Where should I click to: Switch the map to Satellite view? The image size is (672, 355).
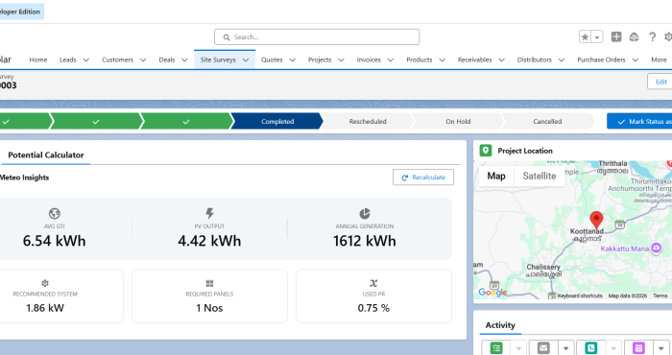point(540,176)
